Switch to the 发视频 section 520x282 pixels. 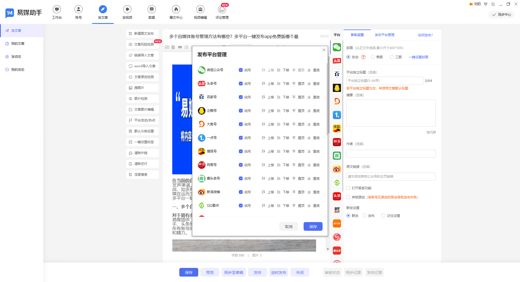127,12
